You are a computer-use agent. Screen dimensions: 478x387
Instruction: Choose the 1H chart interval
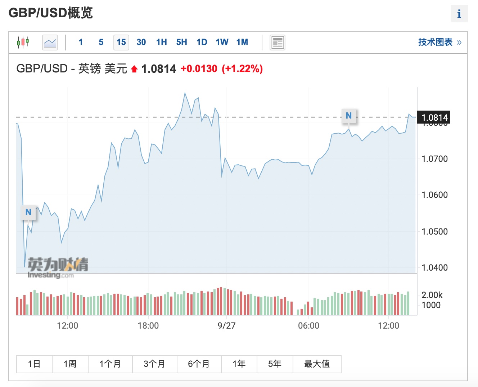tap(162, 42)
